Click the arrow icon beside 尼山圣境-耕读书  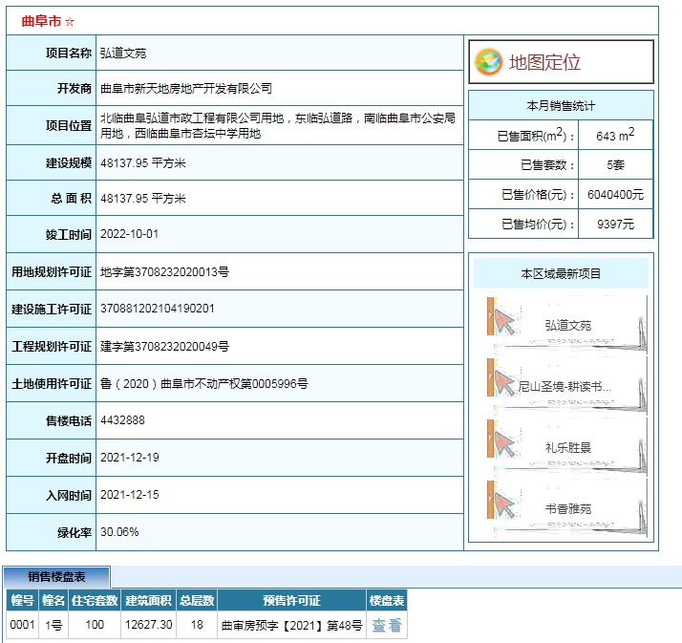pos(504,383)
